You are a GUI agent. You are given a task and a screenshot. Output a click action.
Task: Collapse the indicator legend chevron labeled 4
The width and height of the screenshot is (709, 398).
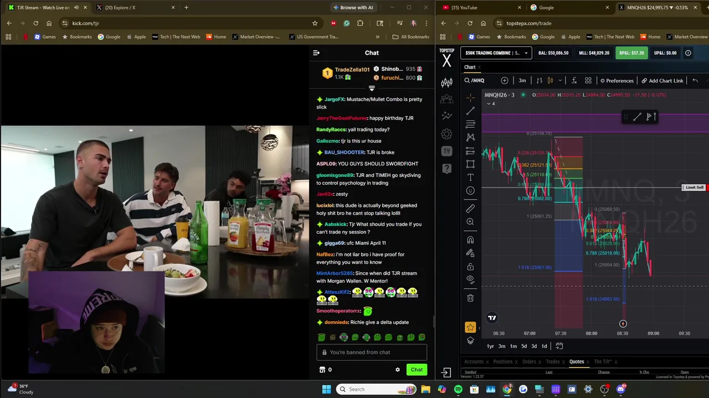click(x=490, y=104)
